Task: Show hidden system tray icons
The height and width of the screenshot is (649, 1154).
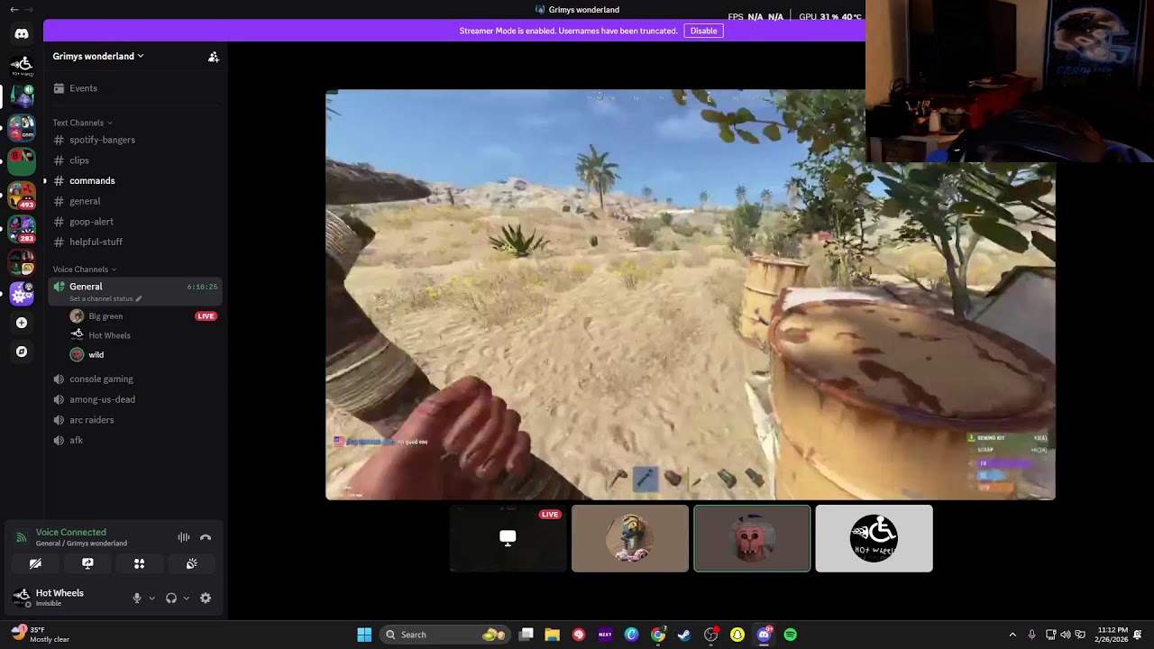Action: [1012, 635]
